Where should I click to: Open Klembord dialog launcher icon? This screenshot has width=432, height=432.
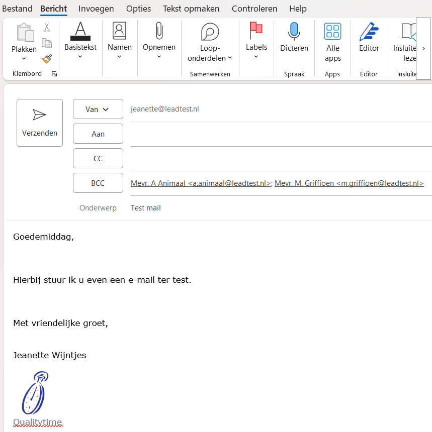pyautogui.click(x=54, y=74)
